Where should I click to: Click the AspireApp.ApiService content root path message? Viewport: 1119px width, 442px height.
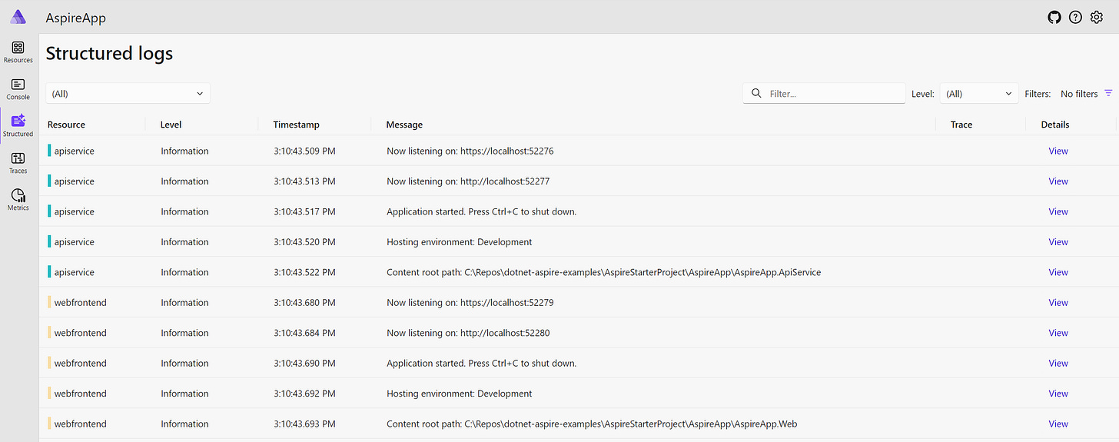(603, 272)
